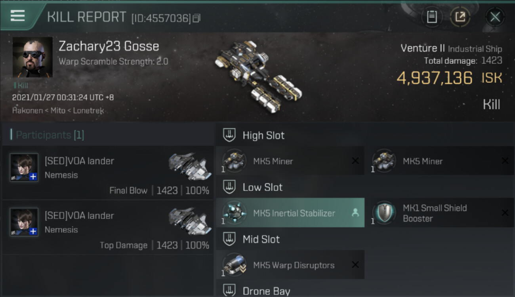Click the MK5 Inertial Stabilizer module

[x=290, y=213]
